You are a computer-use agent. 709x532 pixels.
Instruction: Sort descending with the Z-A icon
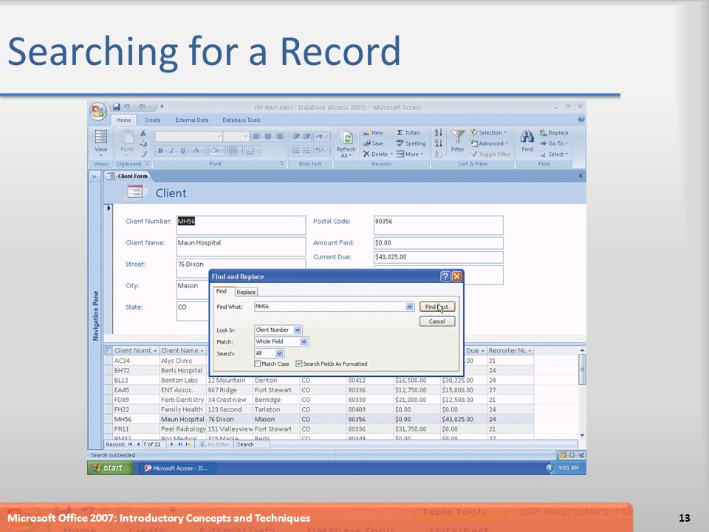[438, 143]
